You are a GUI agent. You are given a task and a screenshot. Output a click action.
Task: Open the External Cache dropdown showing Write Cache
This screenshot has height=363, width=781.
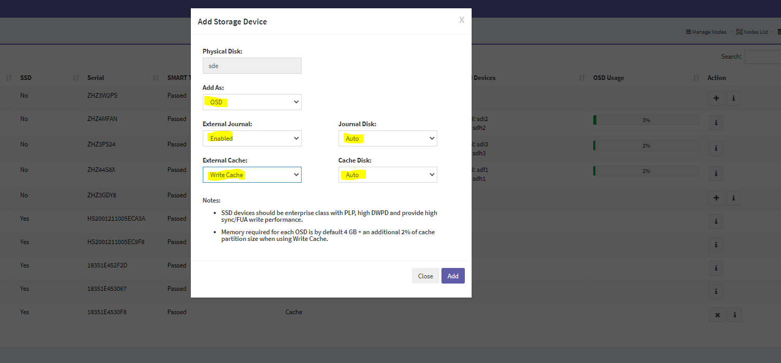(x=252, y=174)
